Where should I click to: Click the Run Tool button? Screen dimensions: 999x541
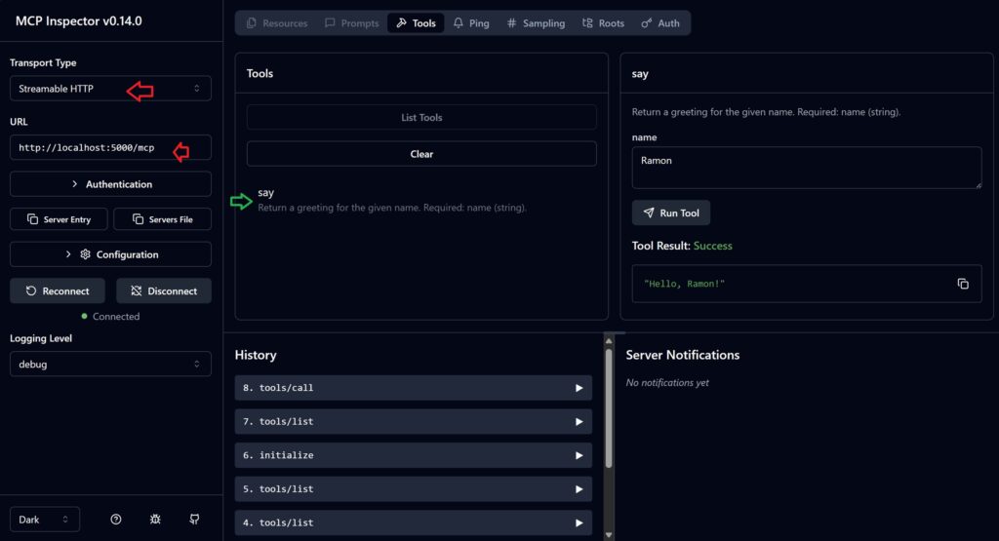click(671, 213)
